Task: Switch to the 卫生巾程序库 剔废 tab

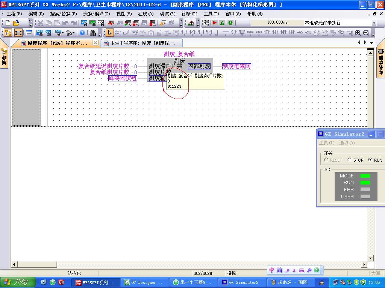Action: (142, 43)
